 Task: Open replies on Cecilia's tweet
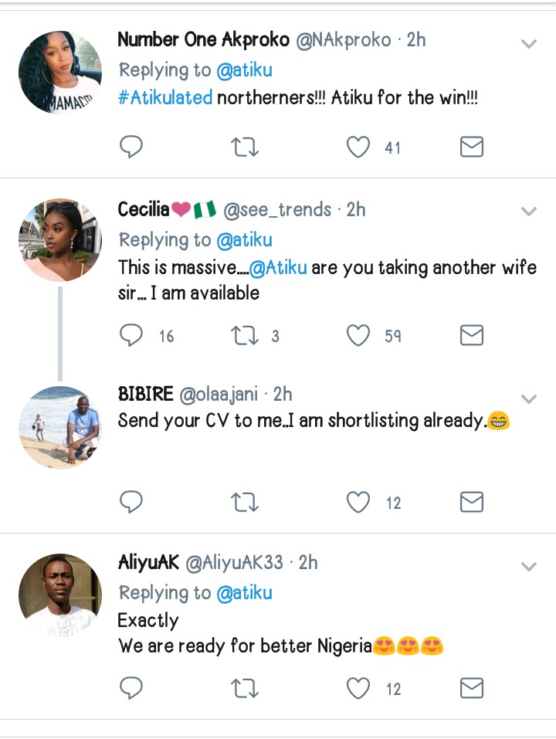coord(131,335)
